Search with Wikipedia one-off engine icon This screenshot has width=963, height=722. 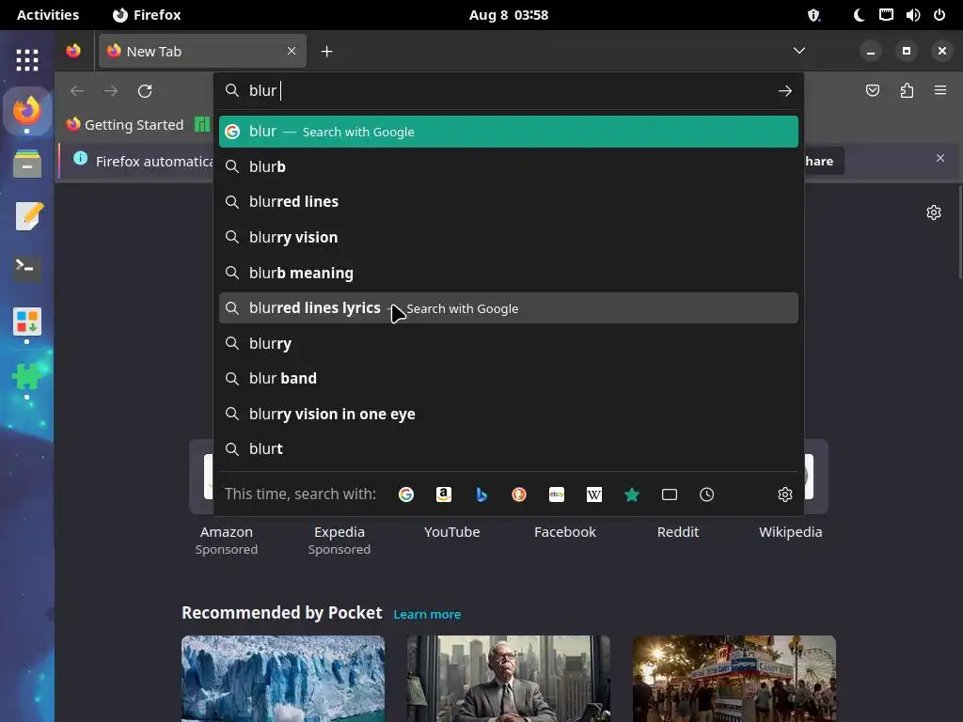pyautogui.click(x=594, y=494)
